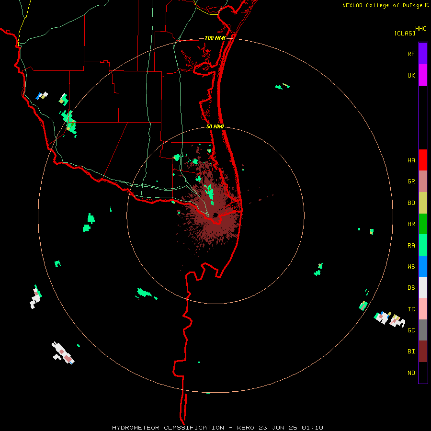Image resolution: width=431 pixels, height=431 pixels.
Task: Click the UK magenta legend swatch
Action: pos(423,75)
